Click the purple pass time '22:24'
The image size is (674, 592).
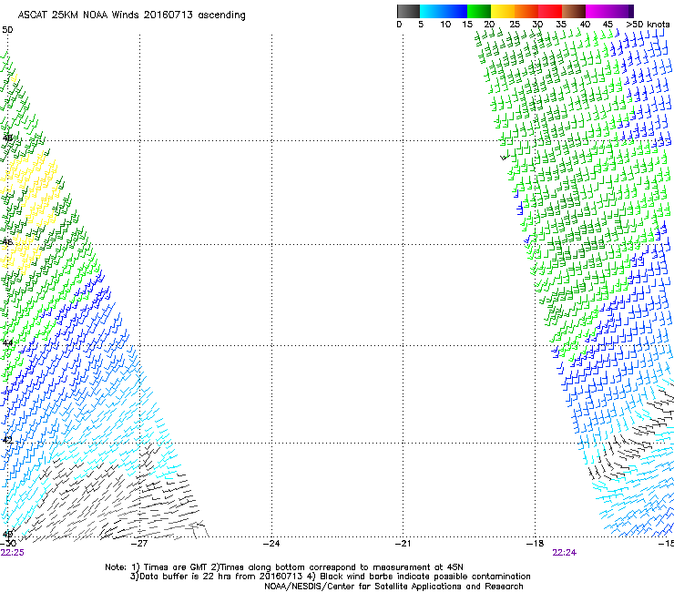pos(565,553)
